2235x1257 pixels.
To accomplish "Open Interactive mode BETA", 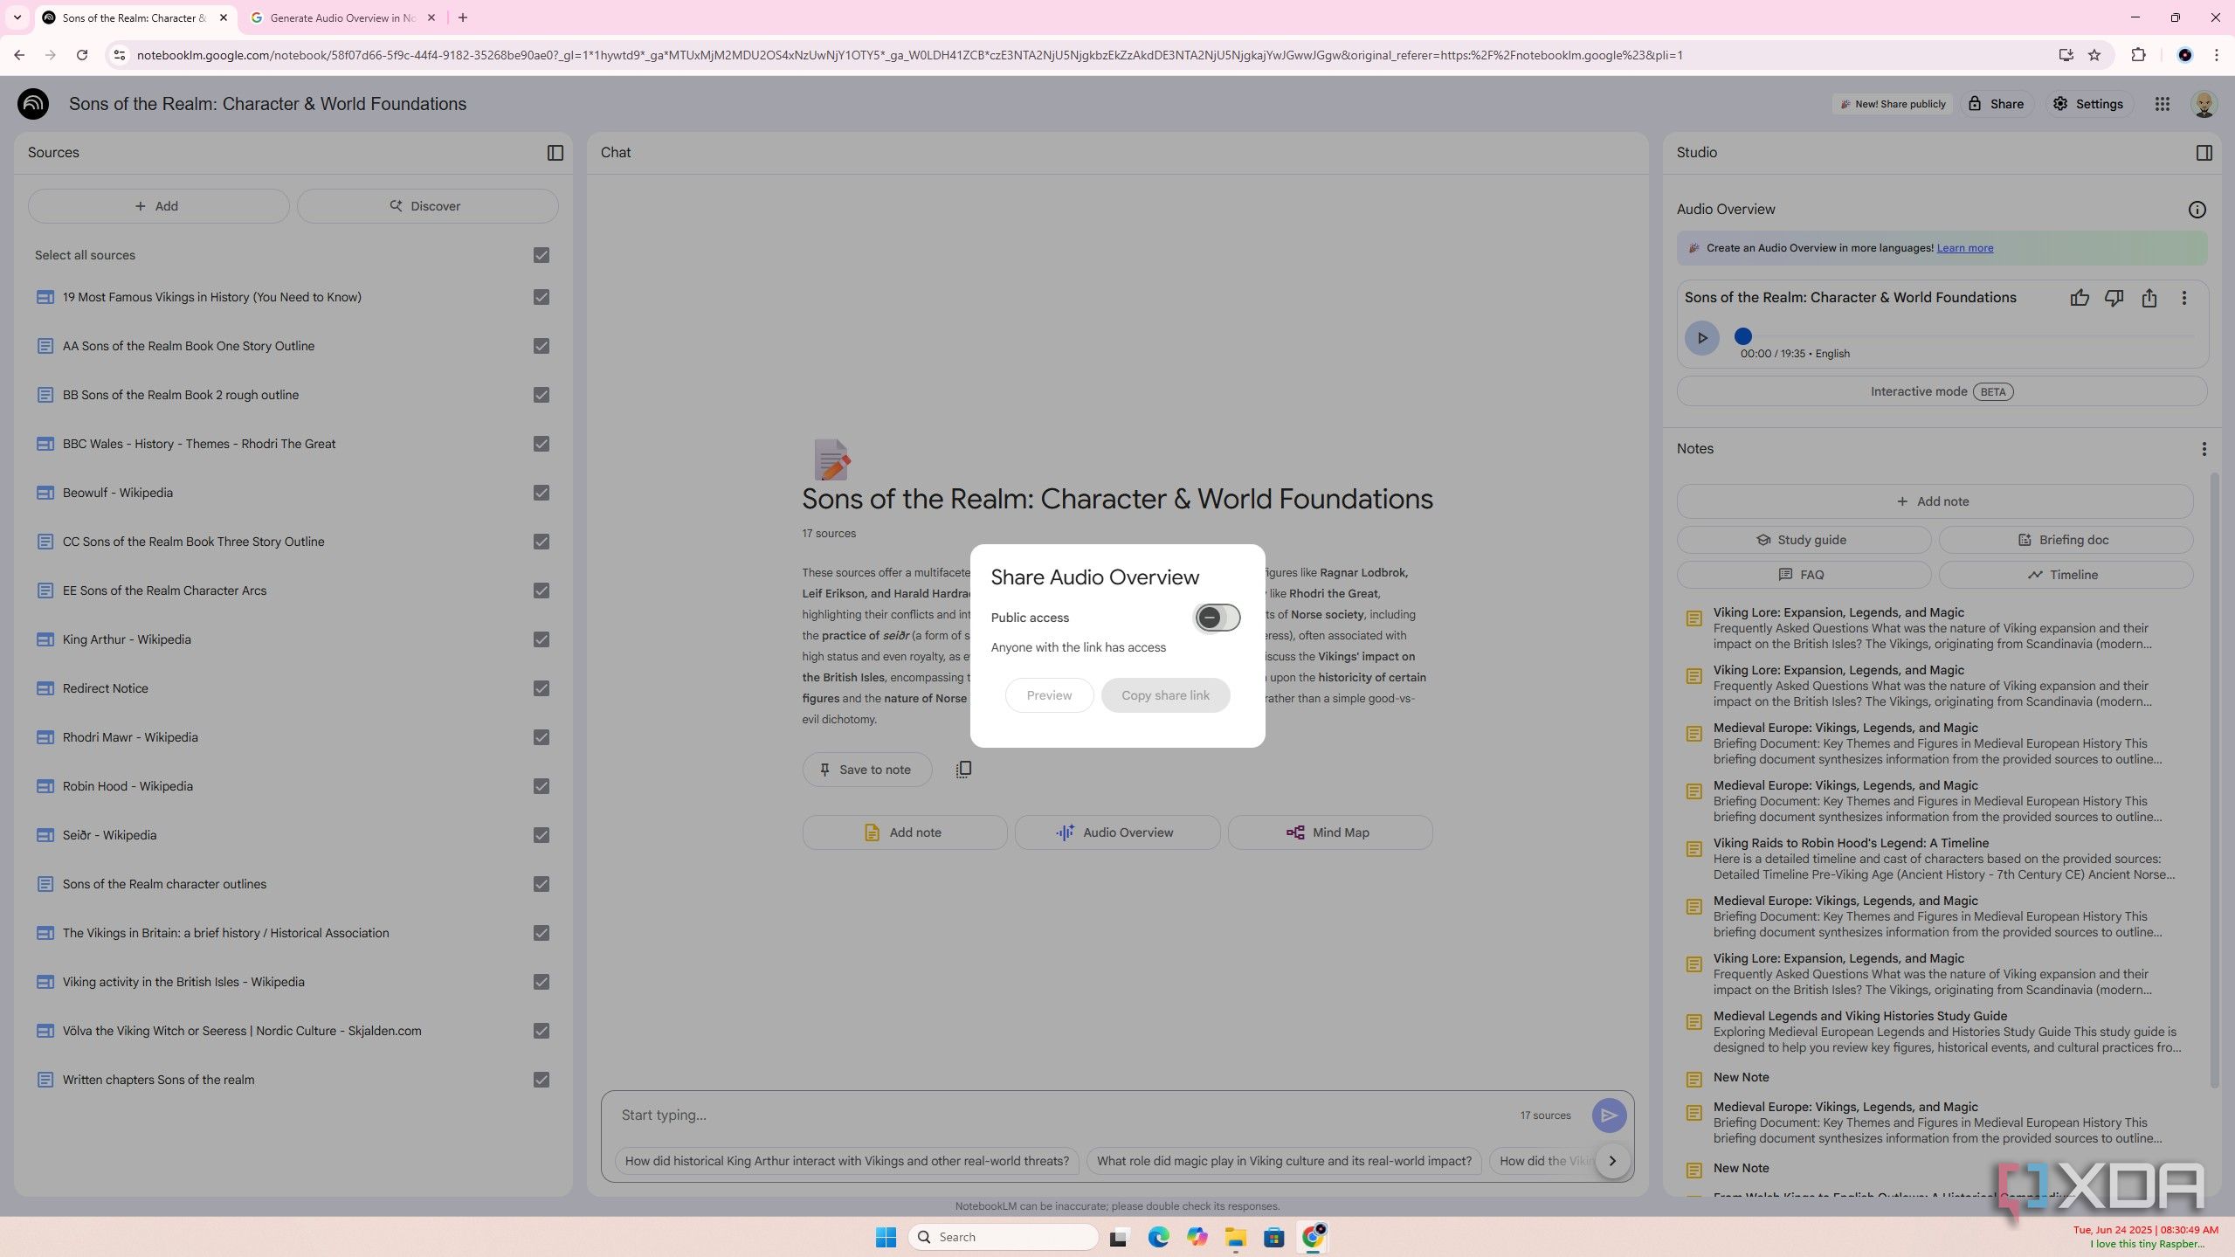I will (x=1941, y=391).
